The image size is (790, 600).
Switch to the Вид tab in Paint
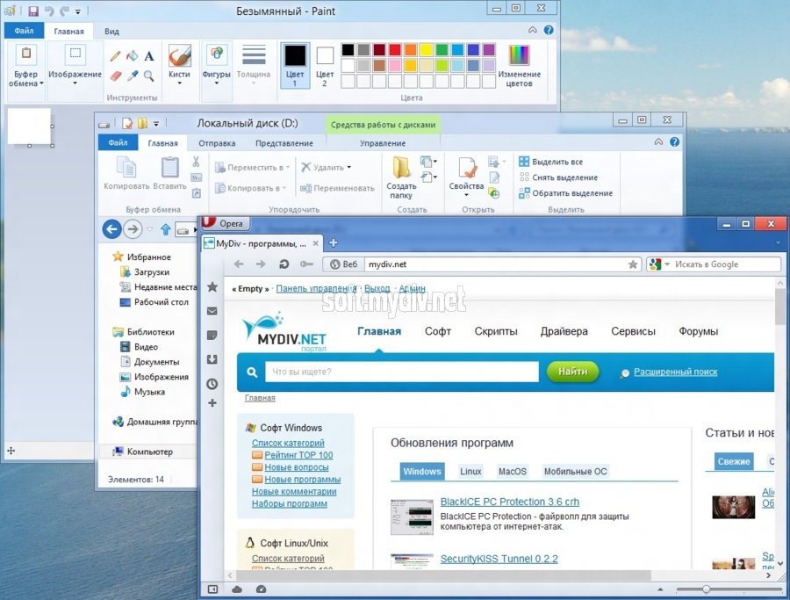click(111, 32)
